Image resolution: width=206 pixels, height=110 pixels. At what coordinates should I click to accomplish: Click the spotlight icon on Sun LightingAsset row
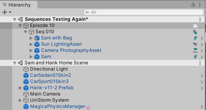(x=195, y=44)
